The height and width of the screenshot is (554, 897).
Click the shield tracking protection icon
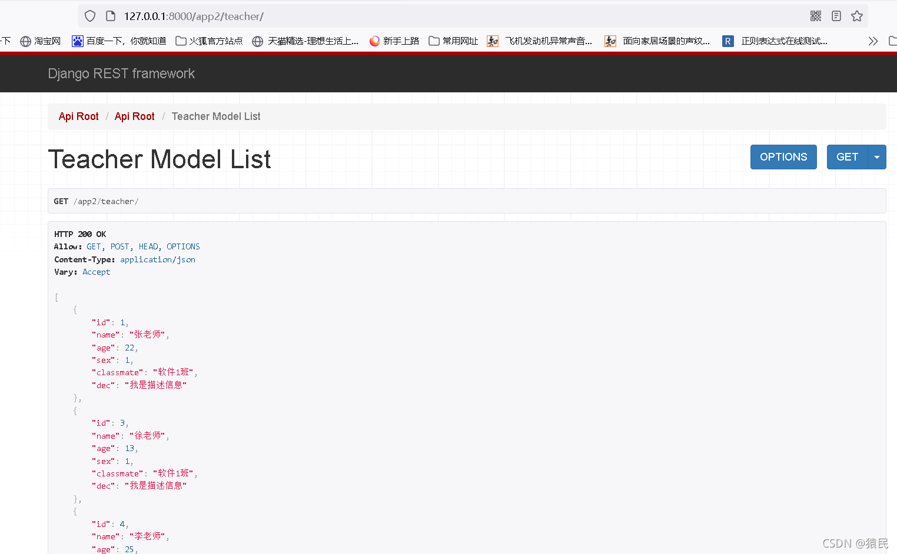[x=90, y=16]
